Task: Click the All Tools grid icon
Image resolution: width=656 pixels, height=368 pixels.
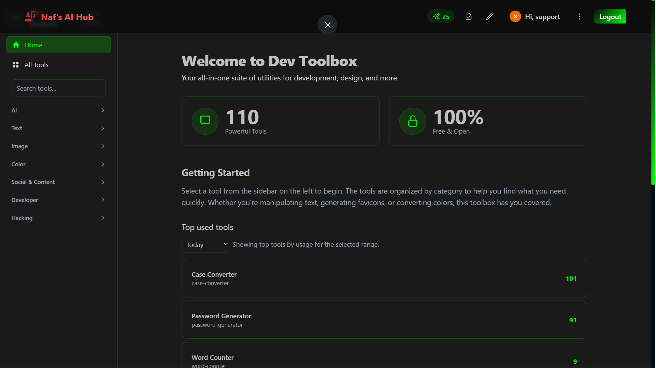Action: [x=16, y=65]
